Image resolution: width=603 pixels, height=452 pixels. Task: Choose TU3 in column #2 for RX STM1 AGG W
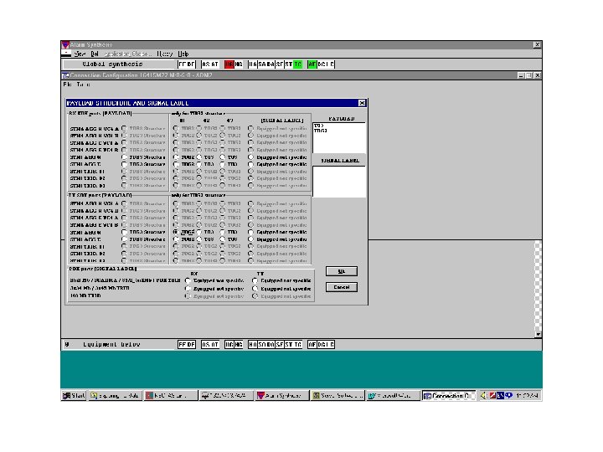pyautogui.click(x=199, y=157)
